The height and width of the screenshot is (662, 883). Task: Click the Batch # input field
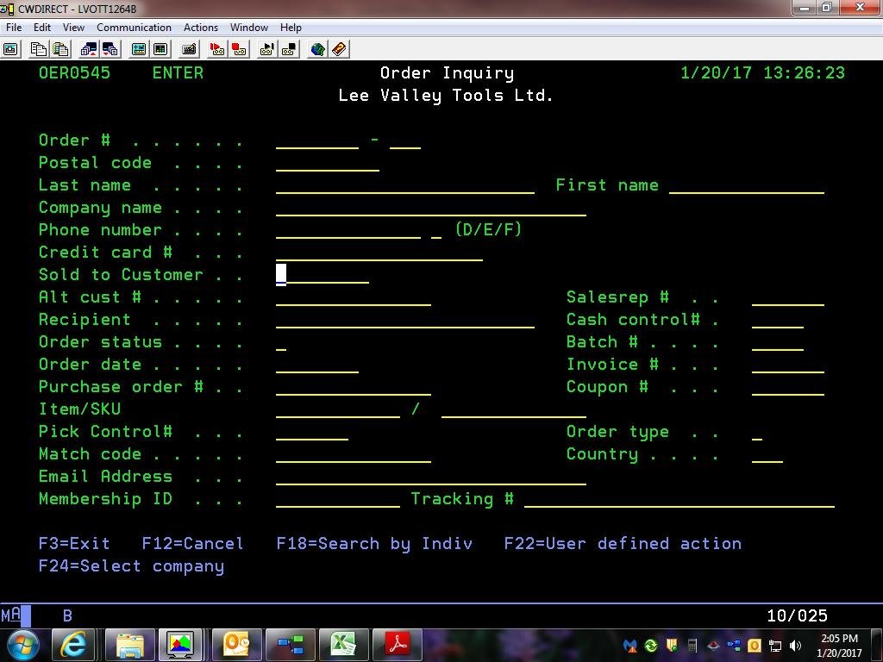coord(778,343)
